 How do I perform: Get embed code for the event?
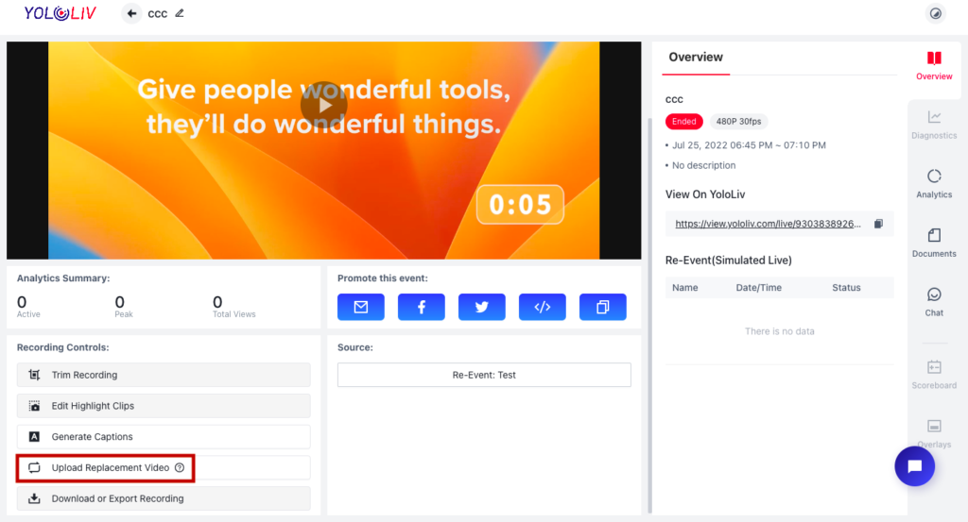pyautogui.click(x=542, y=307)
